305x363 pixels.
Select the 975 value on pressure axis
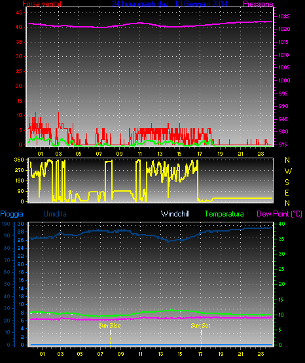[x=282, y=145]
